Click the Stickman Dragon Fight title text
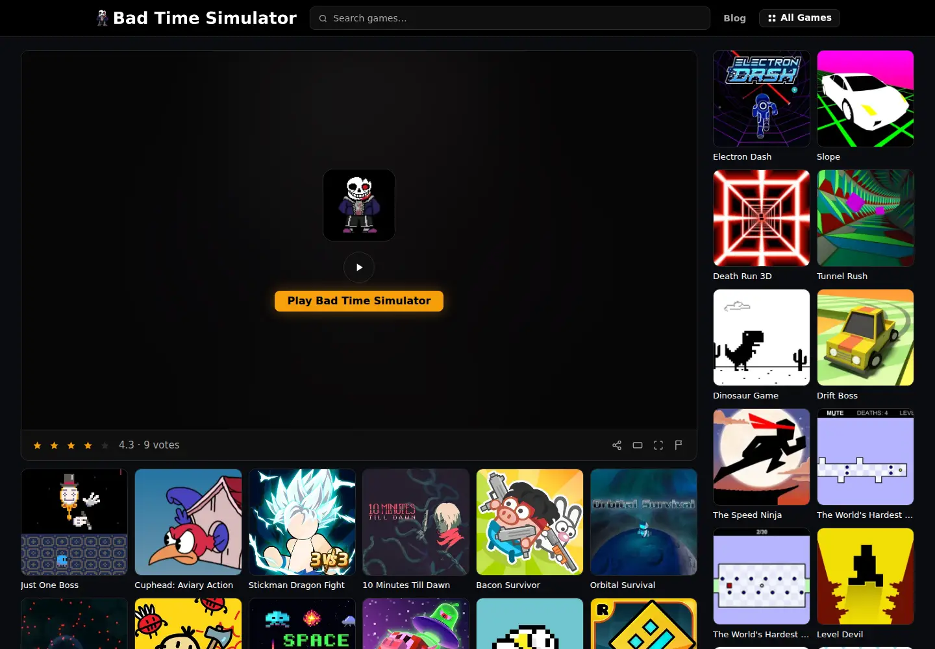Viewport: 935px width, 649px height. click(297, 585)
